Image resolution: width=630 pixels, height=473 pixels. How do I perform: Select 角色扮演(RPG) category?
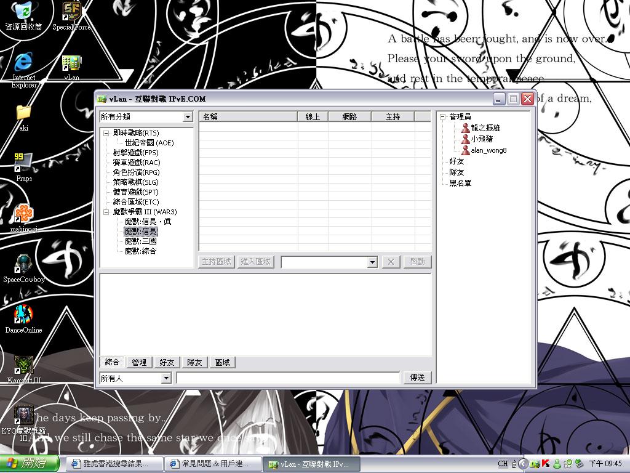click(136, 172)
